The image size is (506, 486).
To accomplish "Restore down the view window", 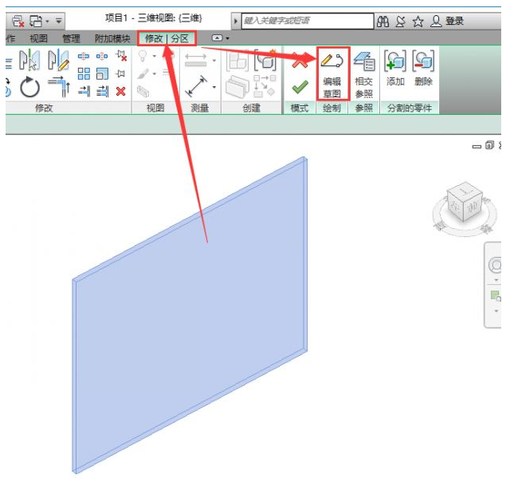I will point(489,145).
